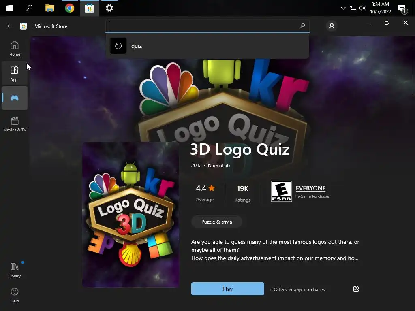Click the 4.4 Average rating
The height and width of the screenshot is (311, 415).
tap(205, 193)
